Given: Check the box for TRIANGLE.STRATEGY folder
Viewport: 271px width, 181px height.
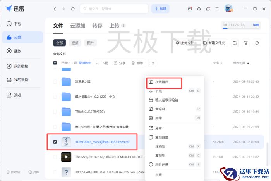Looking at the screenshot, I should [x=55, y=112].
